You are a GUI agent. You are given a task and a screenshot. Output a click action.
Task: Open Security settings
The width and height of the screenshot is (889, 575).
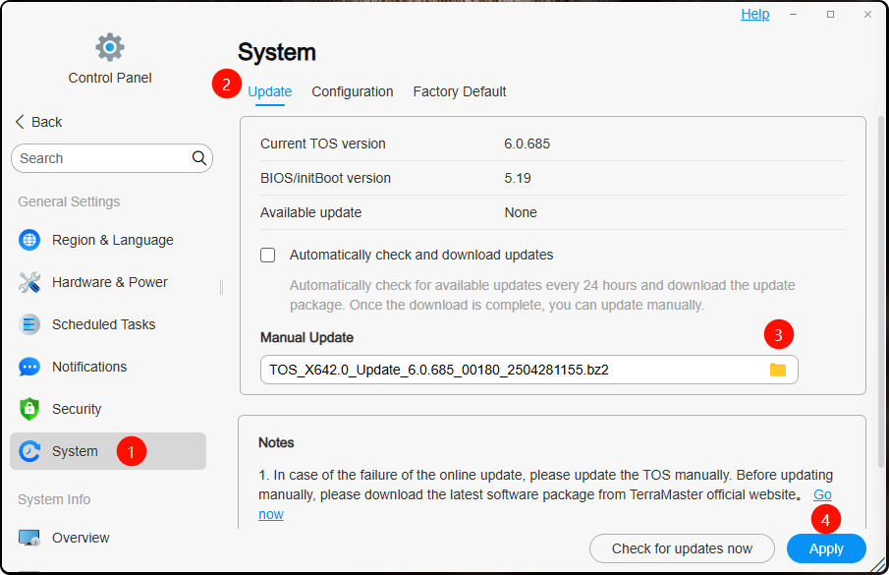click(x=108, y=409)
